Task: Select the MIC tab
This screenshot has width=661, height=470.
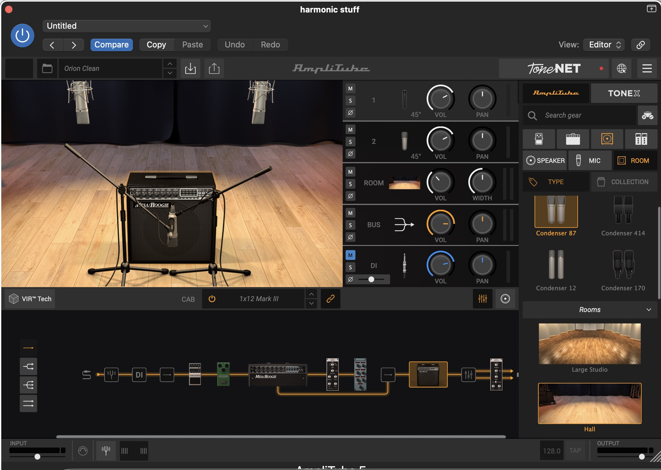Action: (590, 160)
